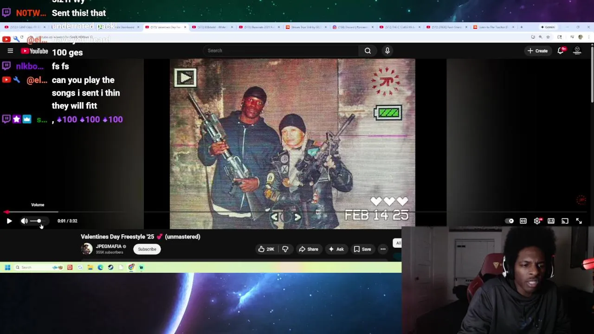594x334 pixels.
Task: Click the 0:01 / 3:32 time display
Action: click(x=67, y=221)
